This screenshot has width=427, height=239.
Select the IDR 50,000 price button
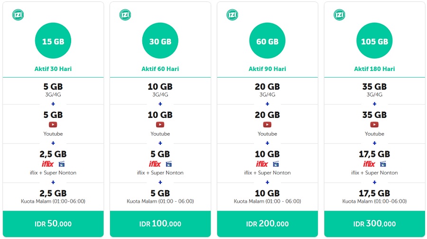pyautogui.click(x=53, y=224)
